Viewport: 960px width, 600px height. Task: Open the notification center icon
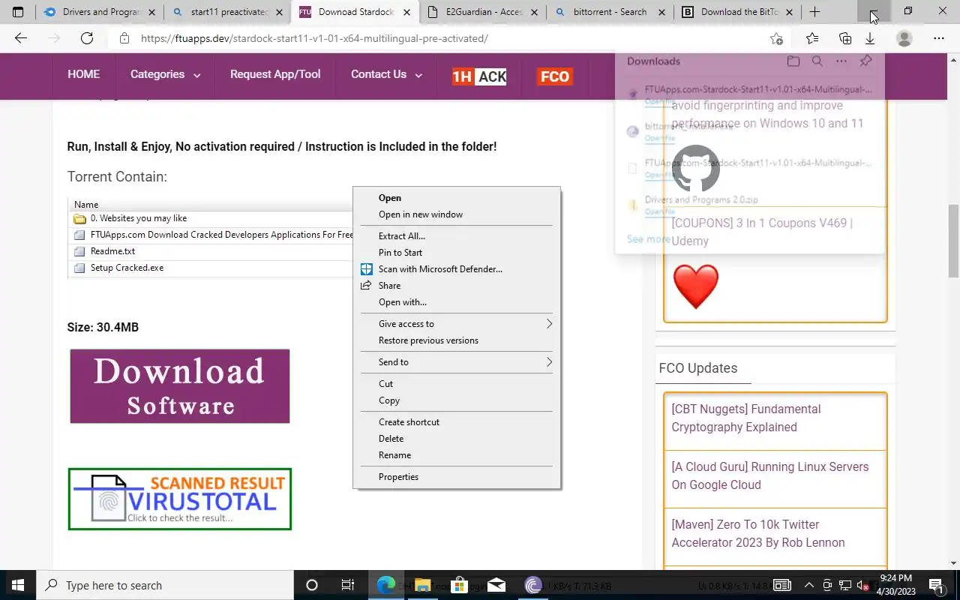coord(936,585)
